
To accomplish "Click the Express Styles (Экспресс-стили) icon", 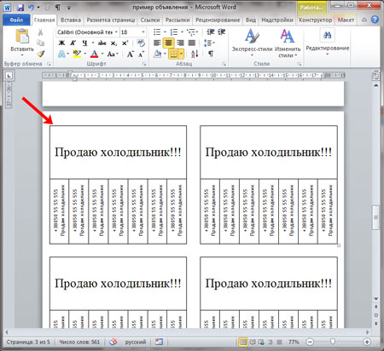I will pos(252,36).
